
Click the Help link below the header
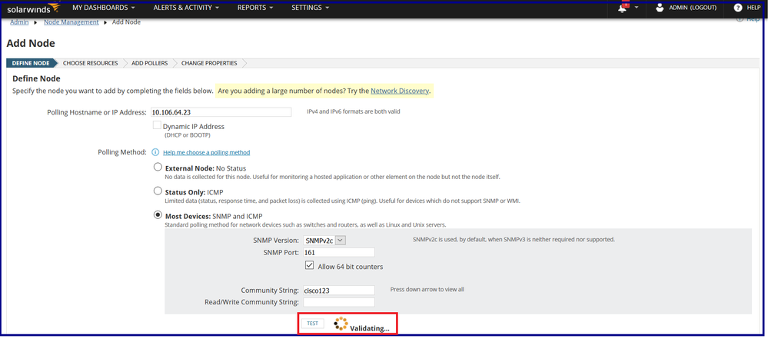(752, 19)
